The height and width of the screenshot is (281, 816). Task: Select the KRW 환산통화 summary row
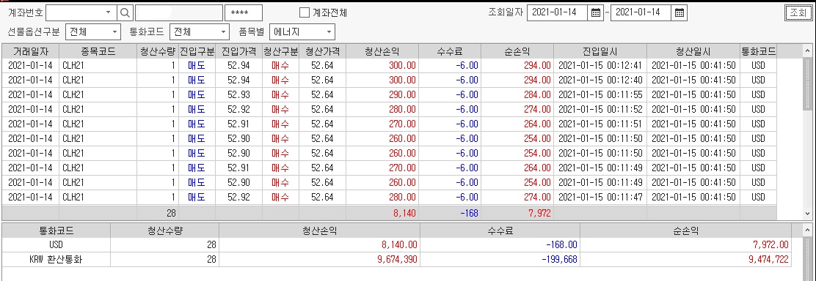(396, 260)
